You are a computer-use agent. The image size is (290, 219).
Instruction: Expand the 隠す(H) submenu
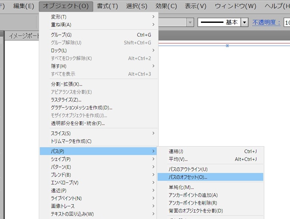point(99,66)
